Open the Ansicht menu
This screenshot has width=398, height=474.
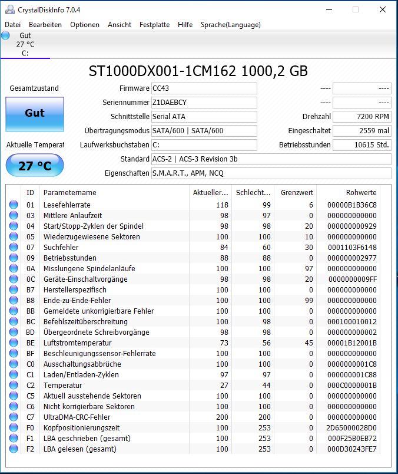tap(120, 25)
